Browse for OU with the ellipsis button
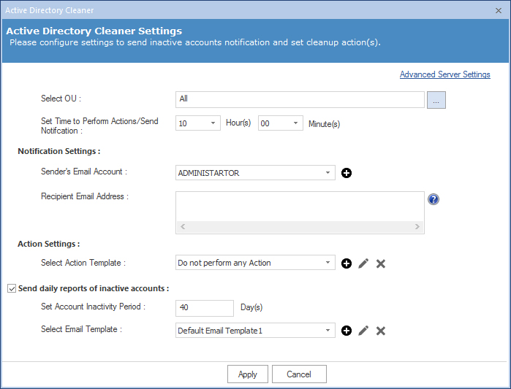 point(436,100)
